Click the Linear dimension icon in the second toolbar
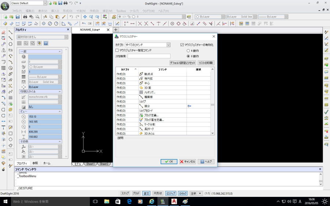Screen dimensions: 330x206 pyautogui.click(x=18, y=23)
